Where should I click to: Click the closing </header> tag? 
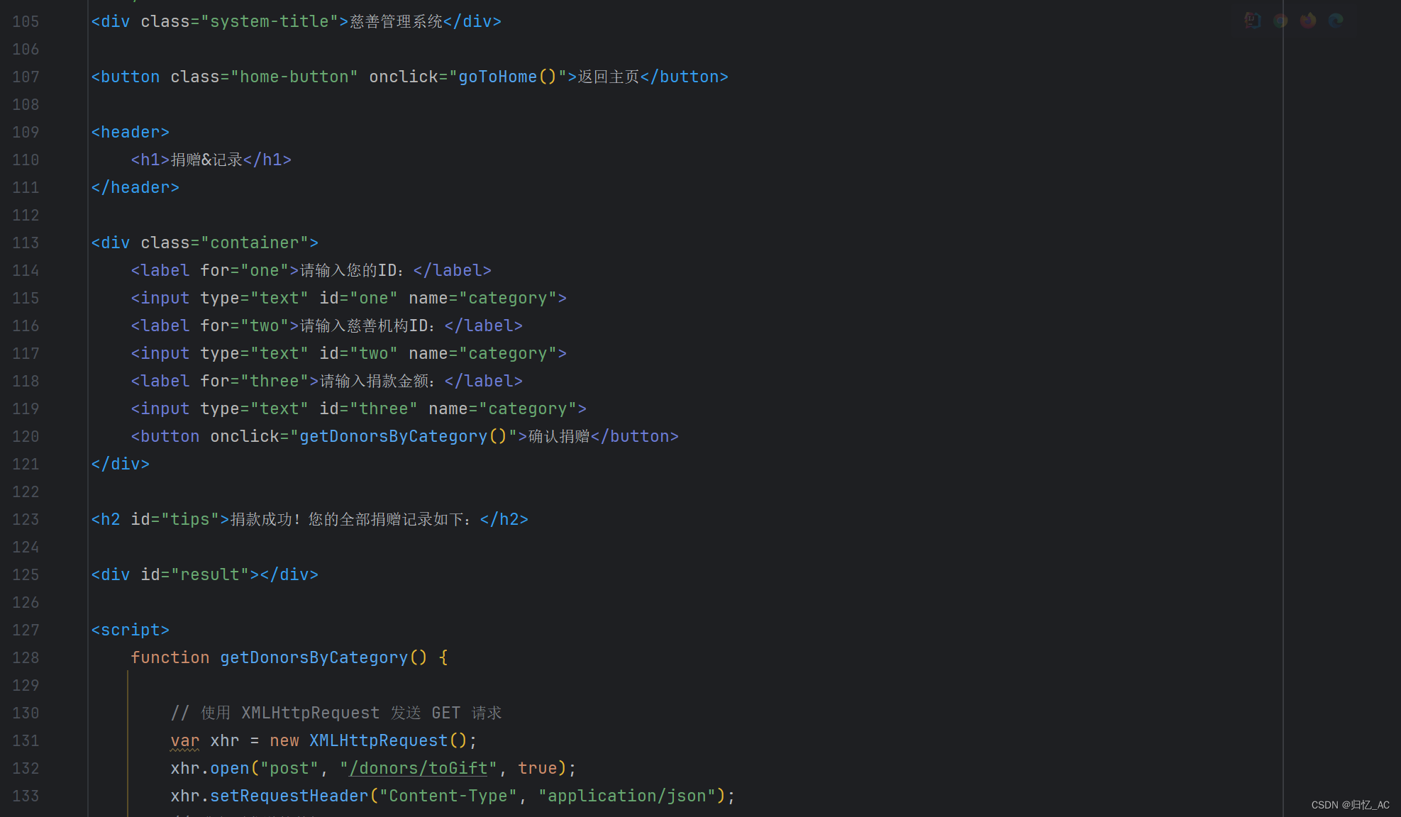click(135, 187)
